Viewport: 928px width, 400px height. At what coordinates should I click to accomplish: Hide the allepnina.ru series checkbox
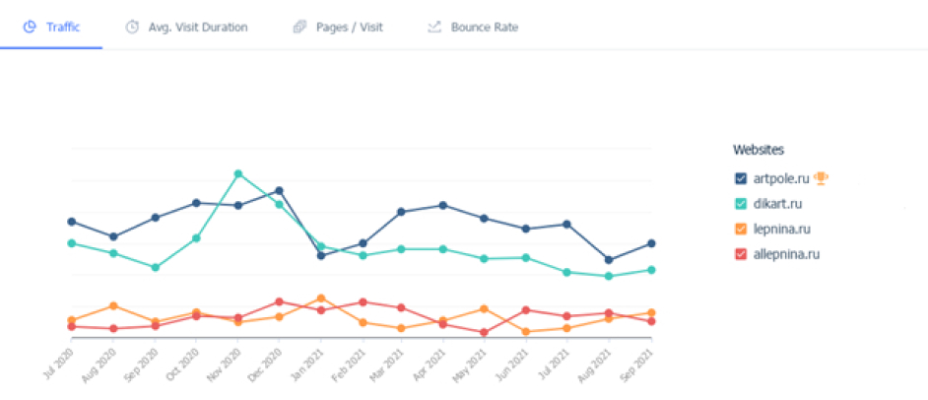click(741, 254)
